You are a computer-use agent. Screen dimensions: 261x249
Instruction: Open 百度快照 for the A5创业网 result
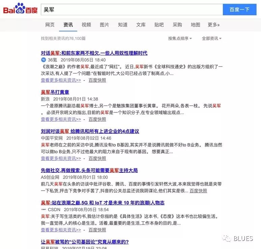(x=198, y=191)
